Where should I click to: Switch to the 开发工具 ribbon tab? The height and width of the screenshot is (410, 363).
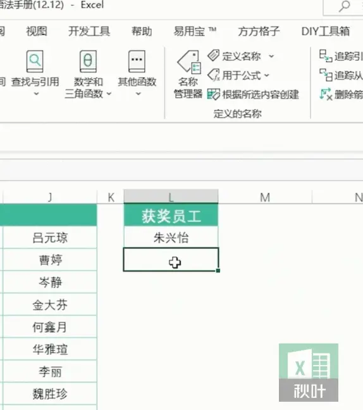pyautogui.click(x=89, y=31)
